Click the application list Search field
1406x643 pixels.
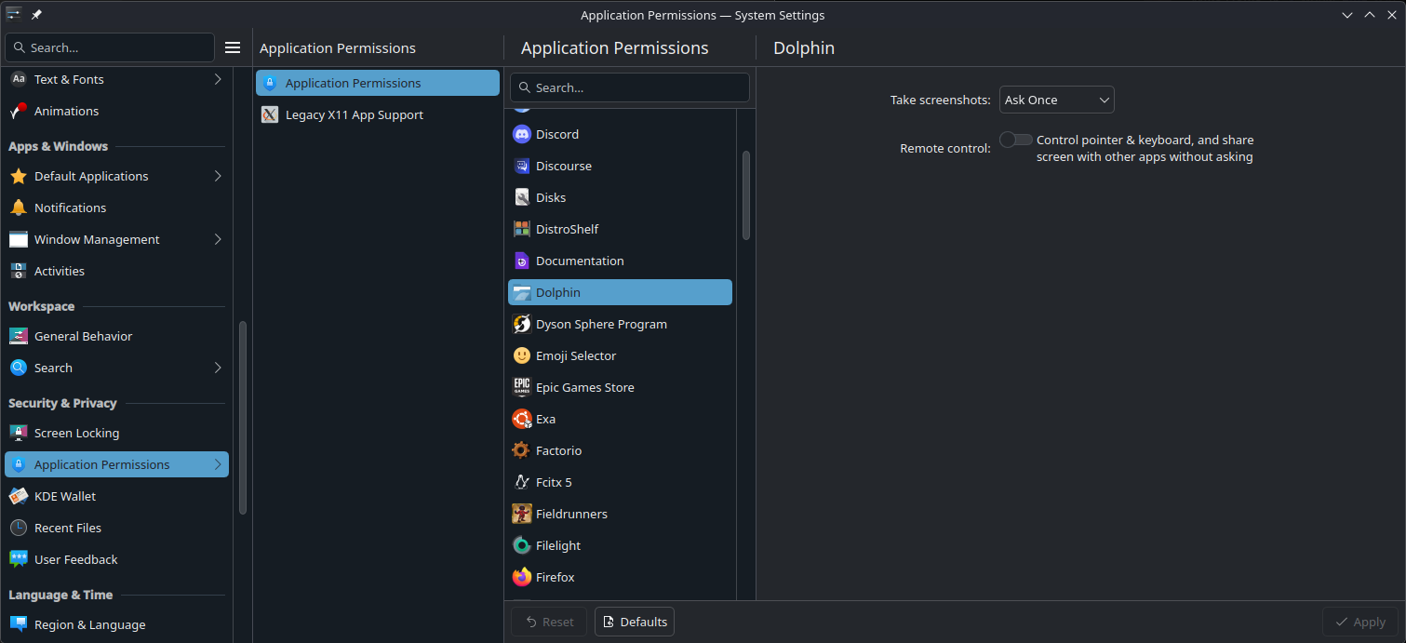pyautogui.click(x=630, y=87)
